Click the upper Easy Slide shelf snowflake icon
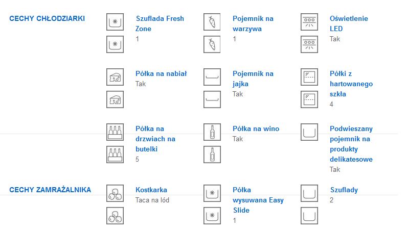The image size is (407, 232). (212, 193)
